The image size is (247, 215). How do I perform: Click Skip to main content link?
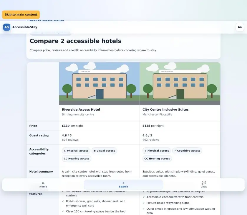[21, 14]
